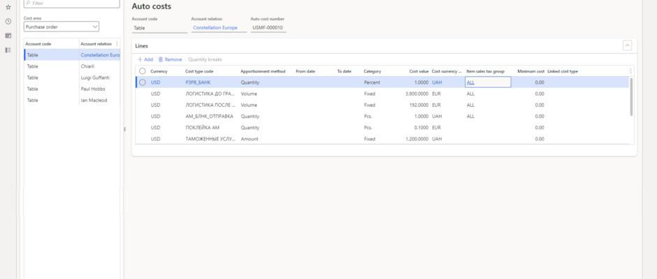Select the РЗРВ_БАНК row radio button
This screenshot has height=279, width=657.
(x=143, y=82)
